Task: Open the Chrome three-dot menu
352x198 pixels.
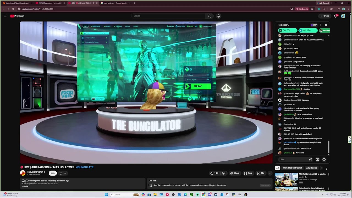Action: (349, 9)
